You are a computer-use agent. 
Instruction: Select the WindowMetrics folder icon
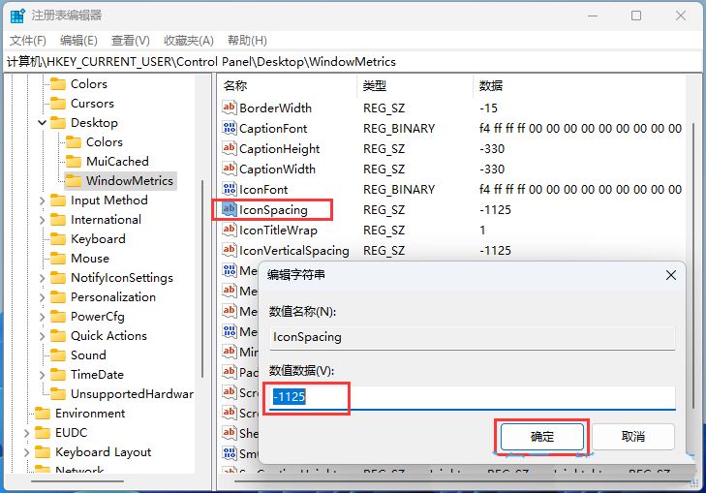(73, 181)
